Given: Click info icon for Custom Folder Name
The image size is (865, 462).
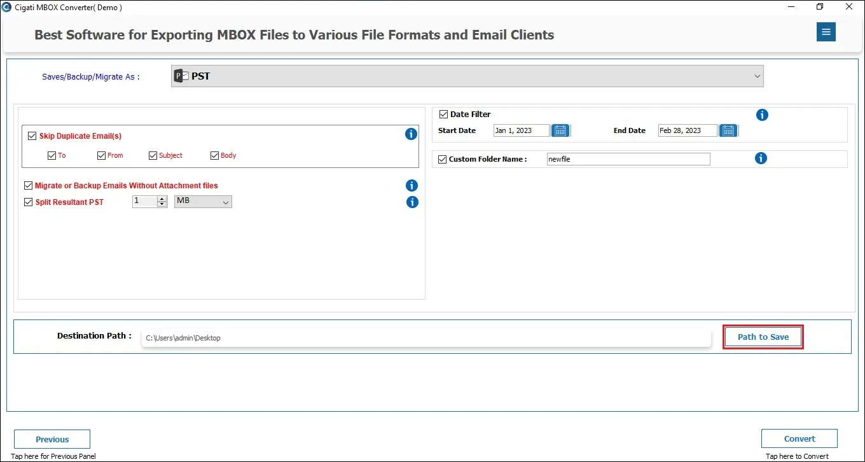Looking at the screenshot, I should (x=761, y=158).
